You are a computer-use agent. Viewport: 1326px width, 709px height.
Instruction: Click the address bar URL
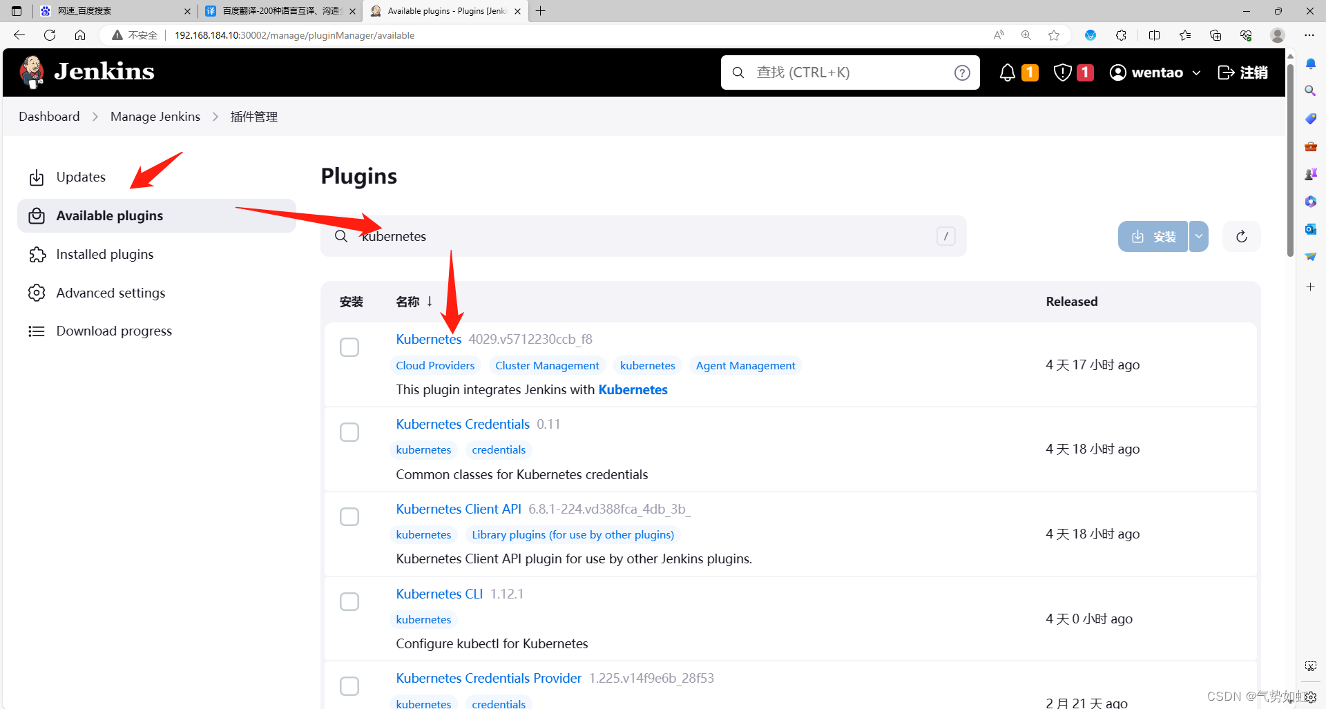point(294,35)
